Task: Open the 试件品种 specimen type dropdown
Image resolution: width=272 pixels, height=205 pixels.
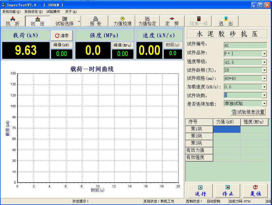Action: tap(264, 54)
